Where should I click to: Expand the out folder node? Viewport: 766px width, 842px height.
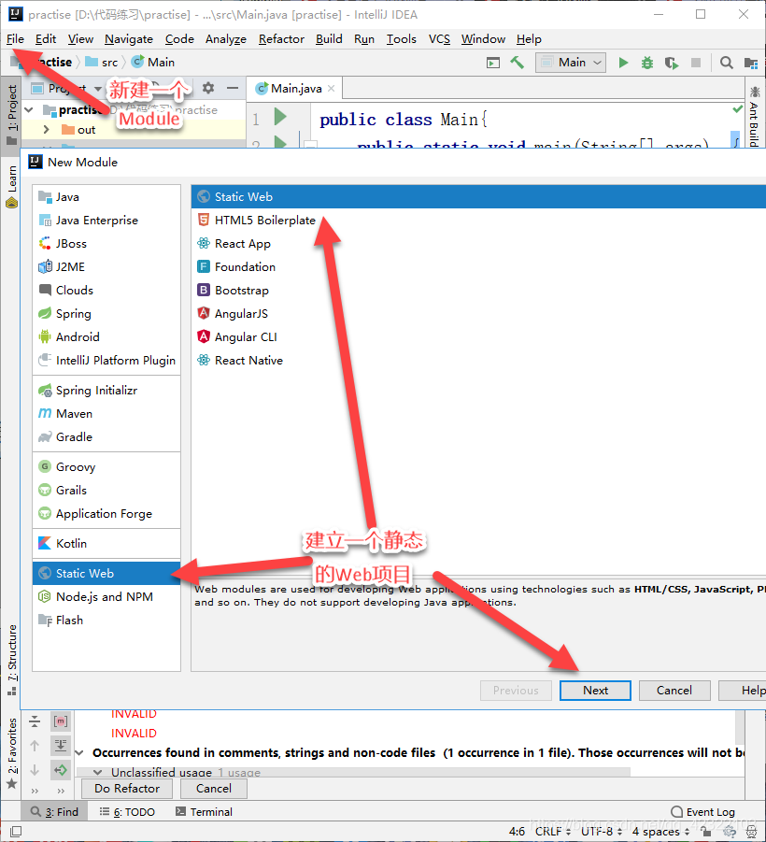pos(46,129)
